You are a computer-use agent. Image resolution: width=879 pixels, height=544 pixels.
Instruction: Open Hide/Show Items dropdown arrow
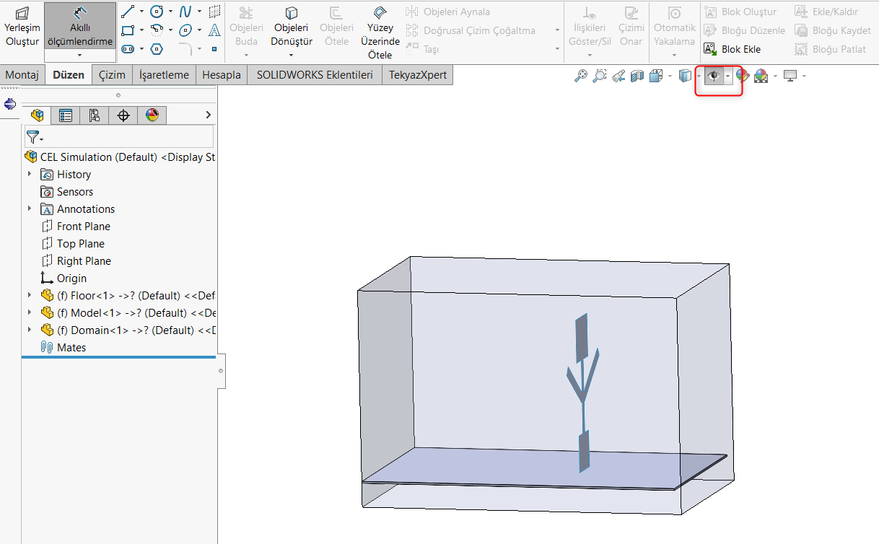tap(728, 76)
